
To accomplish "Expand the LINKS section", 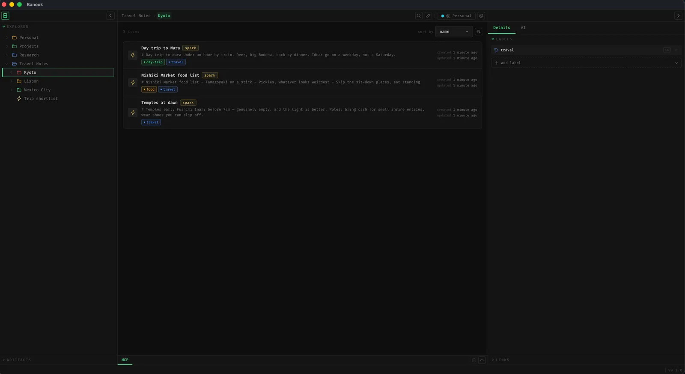I will [500, 360].
